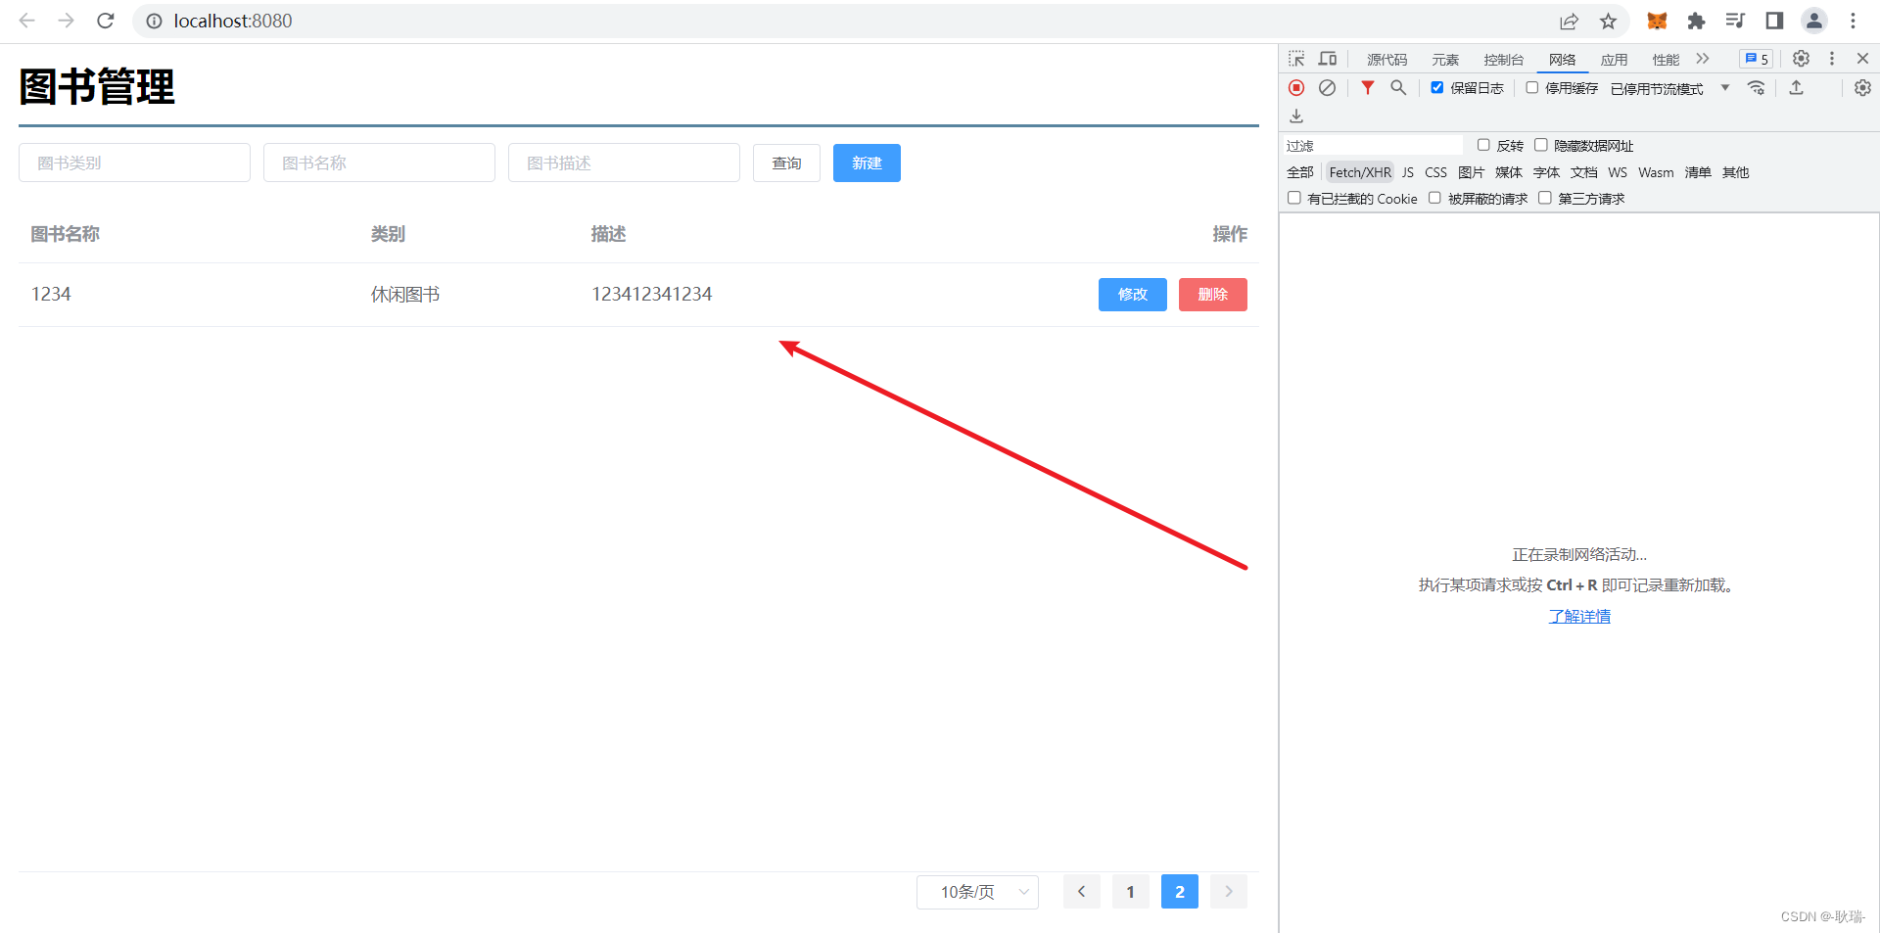Select pagination page 2
Viewport: 1880px width, 933px height.
[1180, 892]
